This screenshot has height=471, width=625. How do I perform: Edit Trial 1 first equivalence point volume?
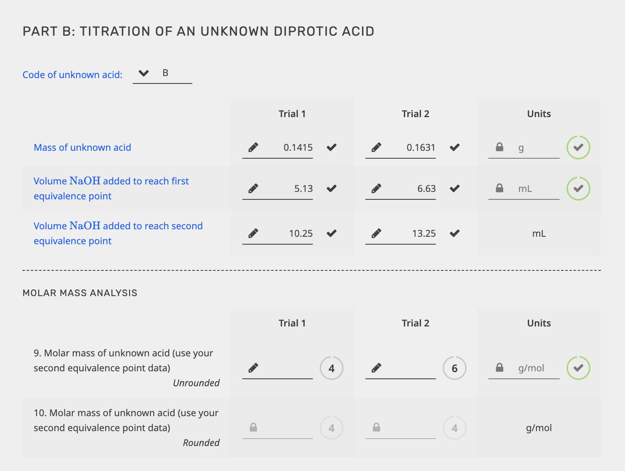coord(253,188)
